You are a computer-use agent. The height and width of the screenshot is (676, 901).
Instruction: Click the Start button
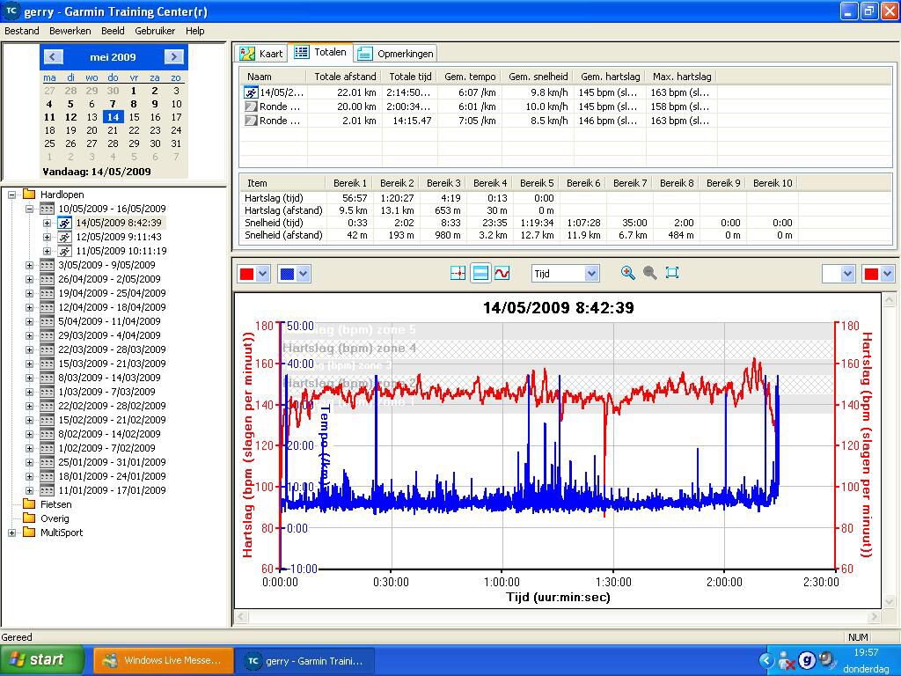42,660
